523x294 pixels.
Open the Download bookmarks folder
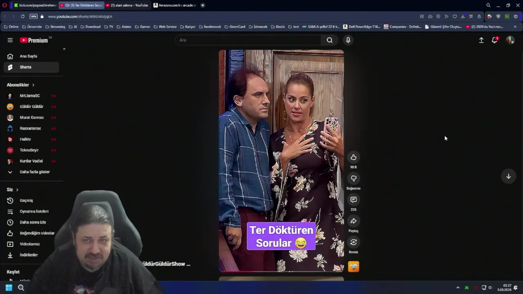[x=90, y=27]
